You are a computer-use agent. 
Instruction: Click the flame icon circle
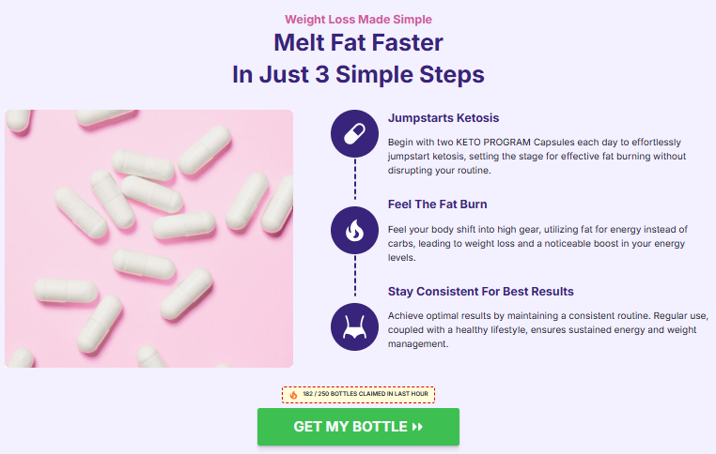point(354,230)
